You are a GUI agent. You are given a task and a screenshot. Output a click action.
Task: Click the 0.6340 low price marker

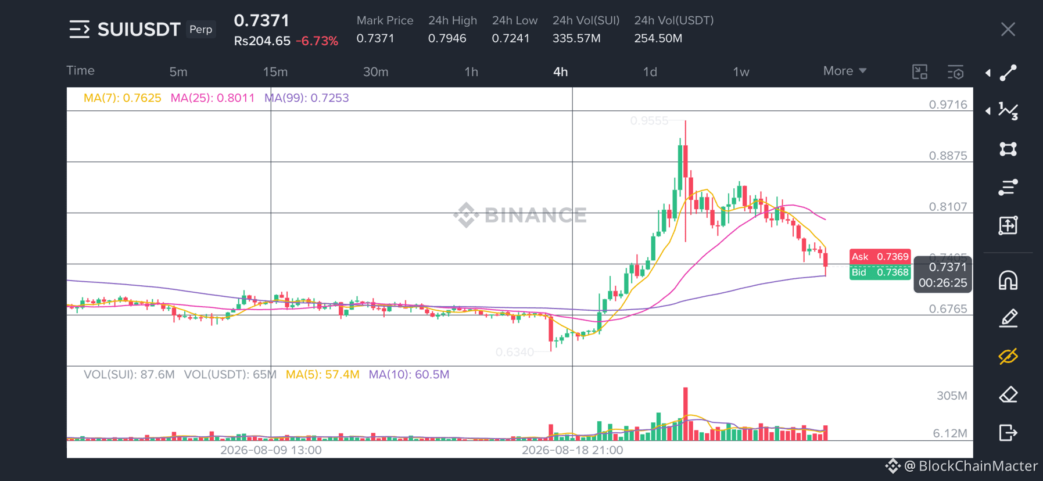(514, 352)
